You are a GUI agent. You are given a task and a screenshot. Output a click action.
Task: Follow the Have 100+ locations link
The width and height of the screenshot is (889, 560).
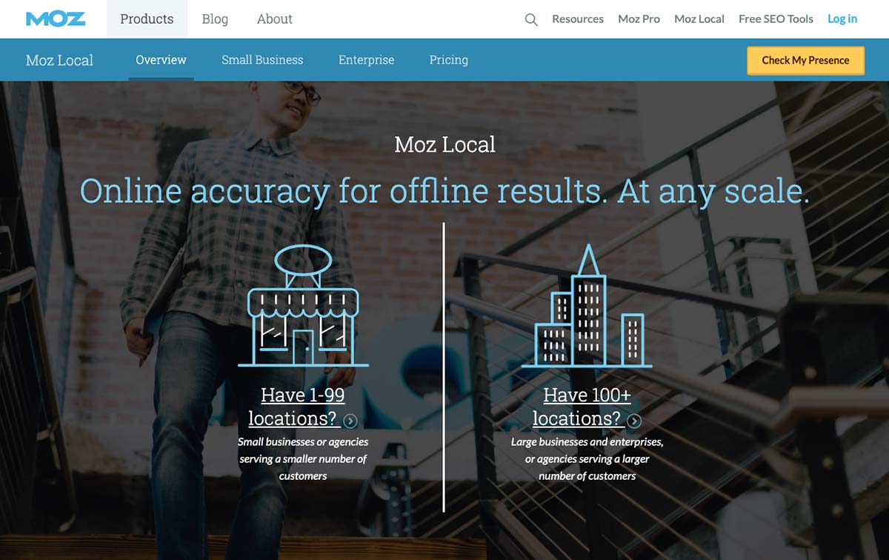(x=587, y=407)
